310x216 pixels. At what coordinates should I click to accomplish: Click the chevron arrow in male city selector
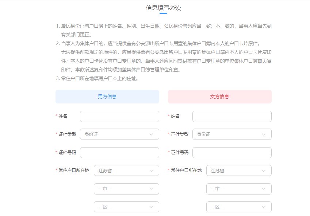[x=152, y=189]
